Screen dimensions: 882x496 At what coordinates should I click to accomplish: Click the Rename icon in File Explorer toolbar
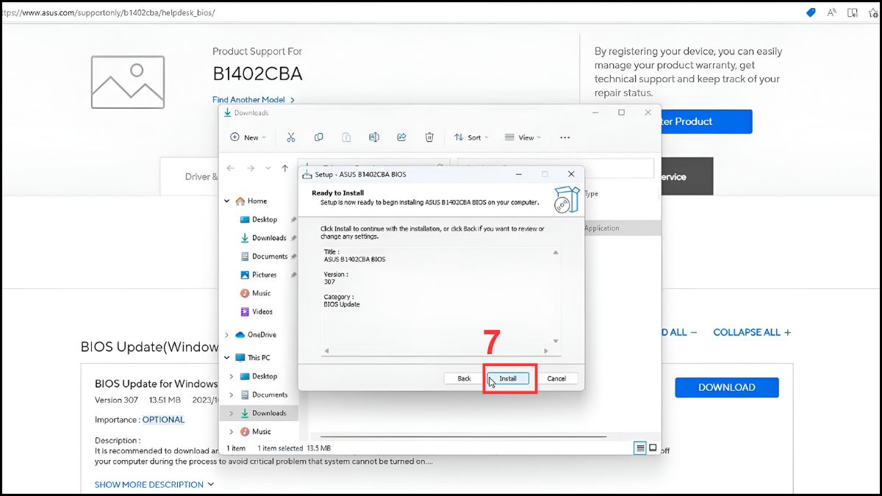coord(374,137)
